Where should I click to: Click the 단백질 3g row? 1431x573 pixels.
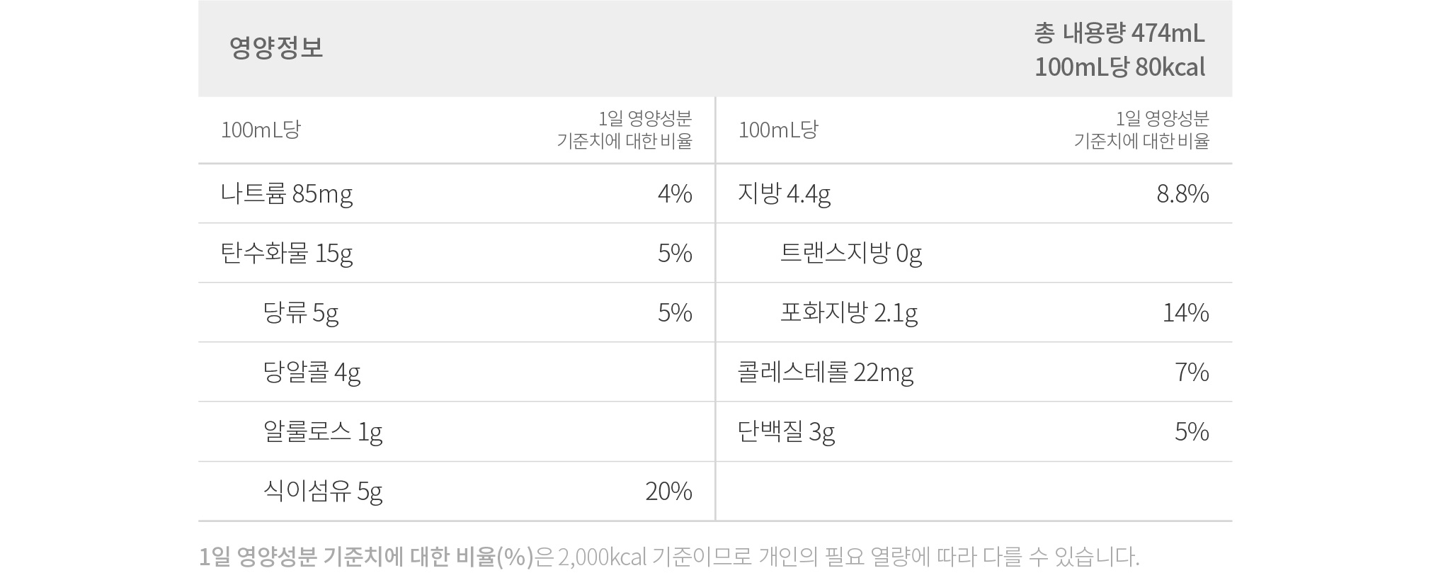click(x=974, y=432)
